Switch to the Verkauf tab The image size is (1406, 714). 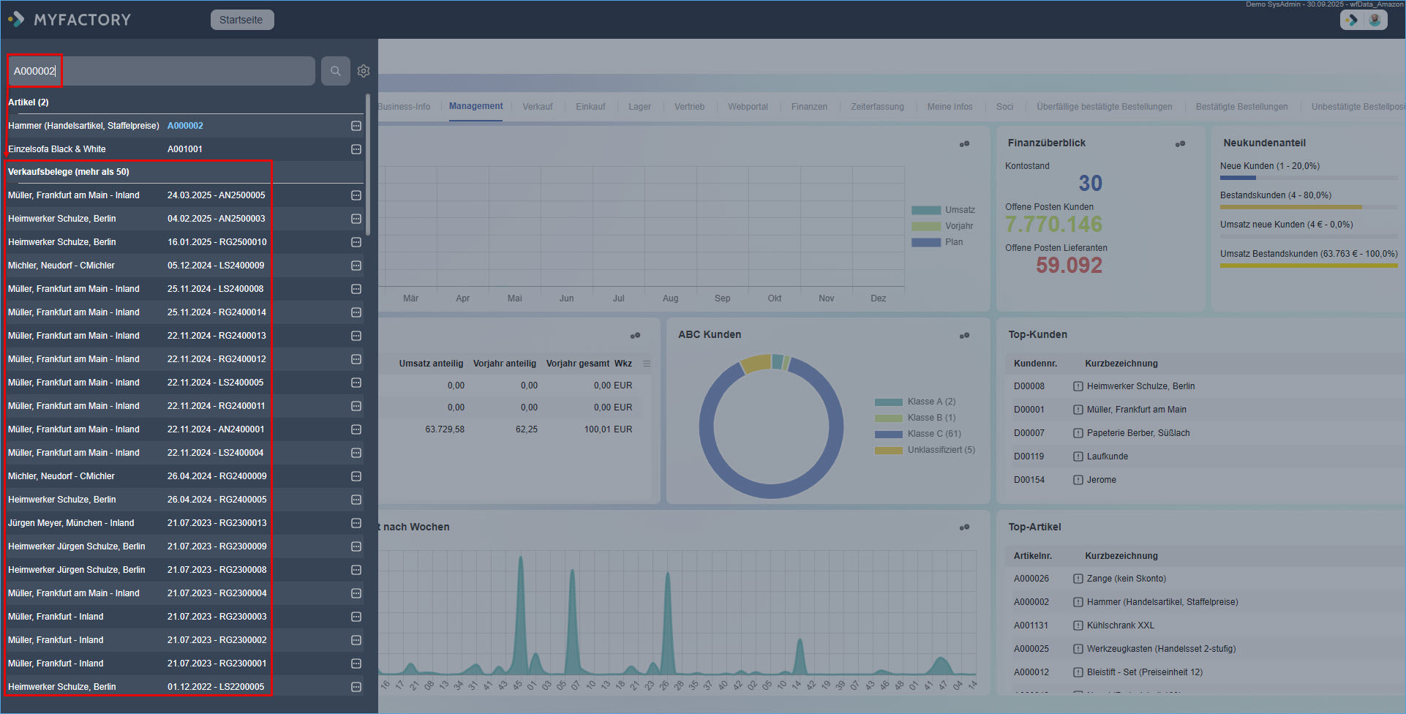click(537, 107)
